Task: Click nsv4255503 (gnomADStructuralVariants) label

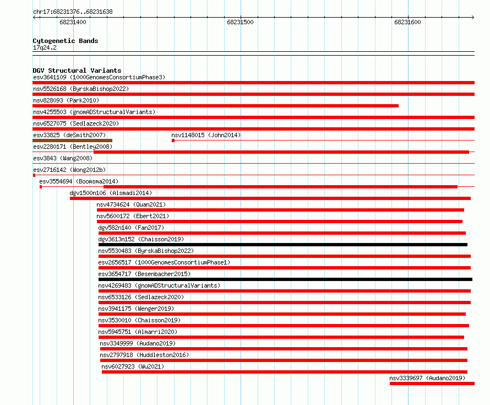Action: [x=94, y=112]
